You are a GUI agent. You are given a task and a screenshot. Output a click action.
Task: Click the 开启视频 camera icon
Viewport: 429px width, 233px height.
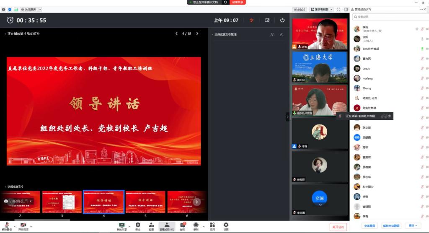(23, 225)
